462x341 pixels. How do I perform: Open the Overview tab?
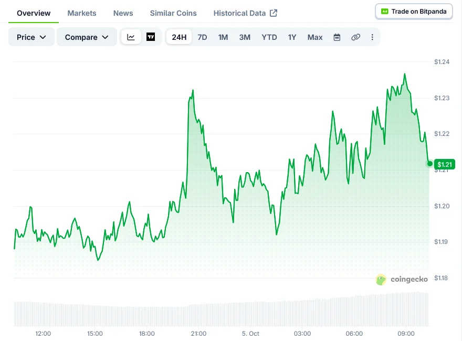tap(34, 13)
